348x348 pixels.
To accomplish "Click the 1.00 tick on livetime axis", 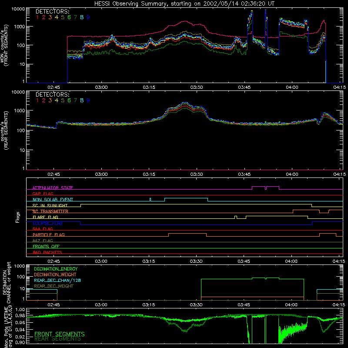I will 20,309.
